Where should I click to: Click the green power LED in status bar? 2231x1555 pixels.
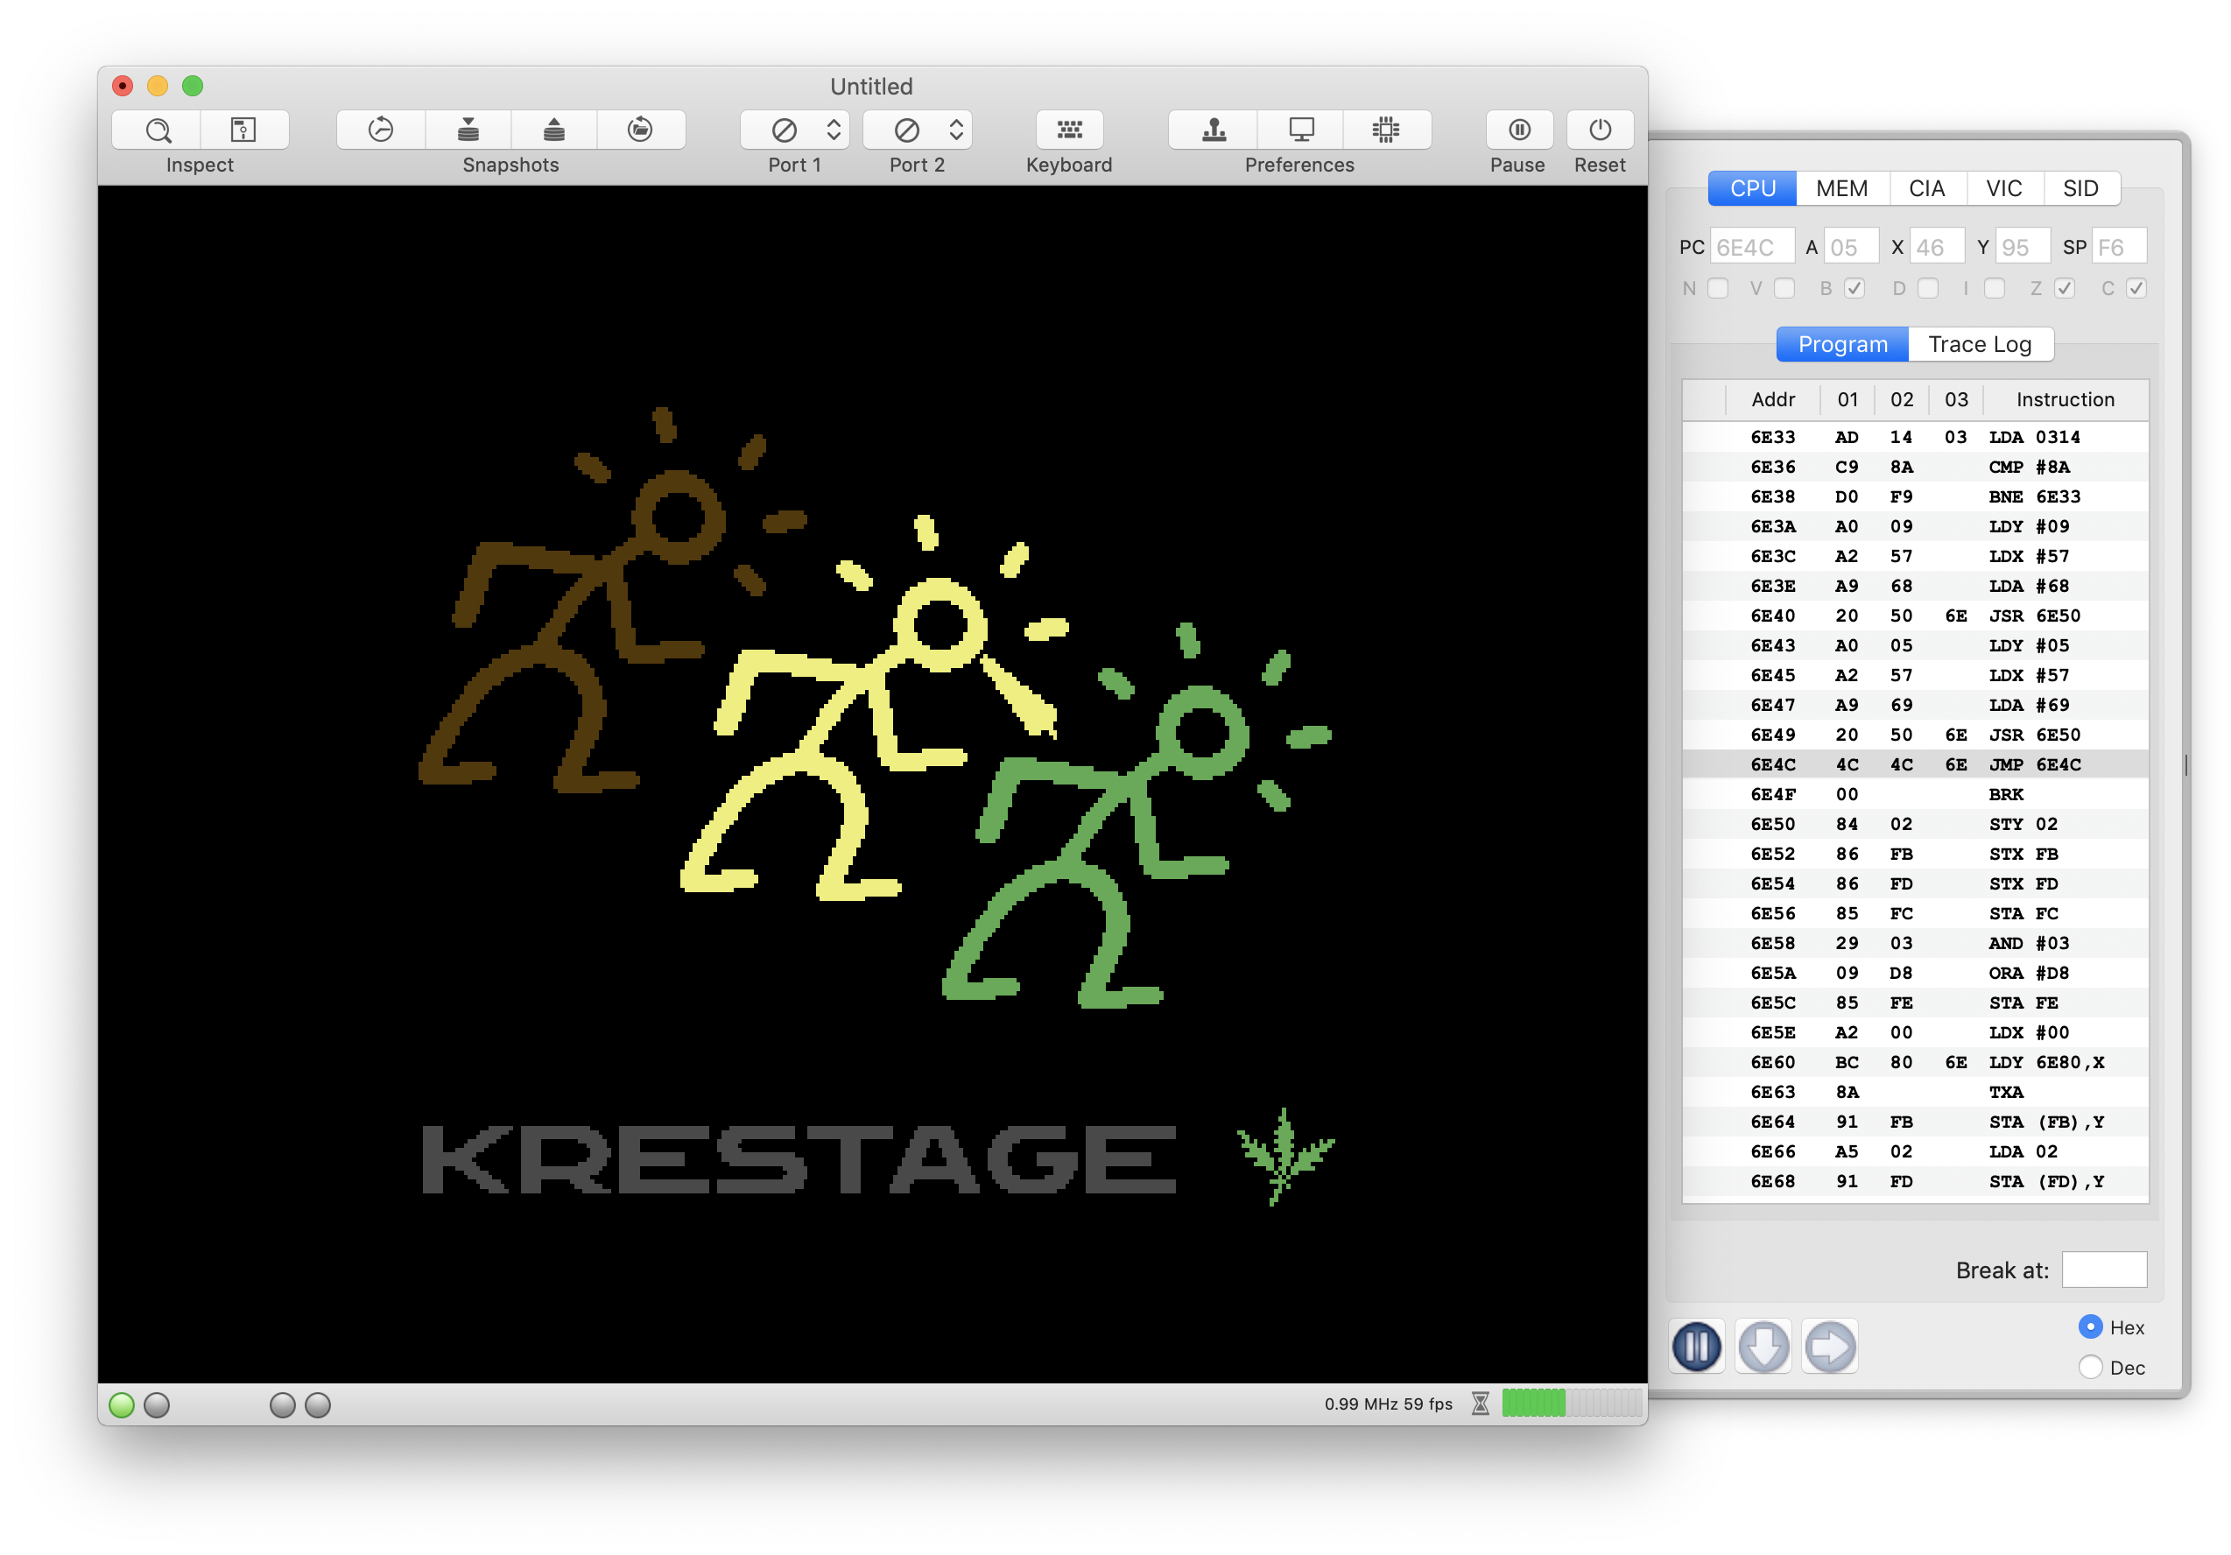pyautogui.click(x=122, y=1404)
